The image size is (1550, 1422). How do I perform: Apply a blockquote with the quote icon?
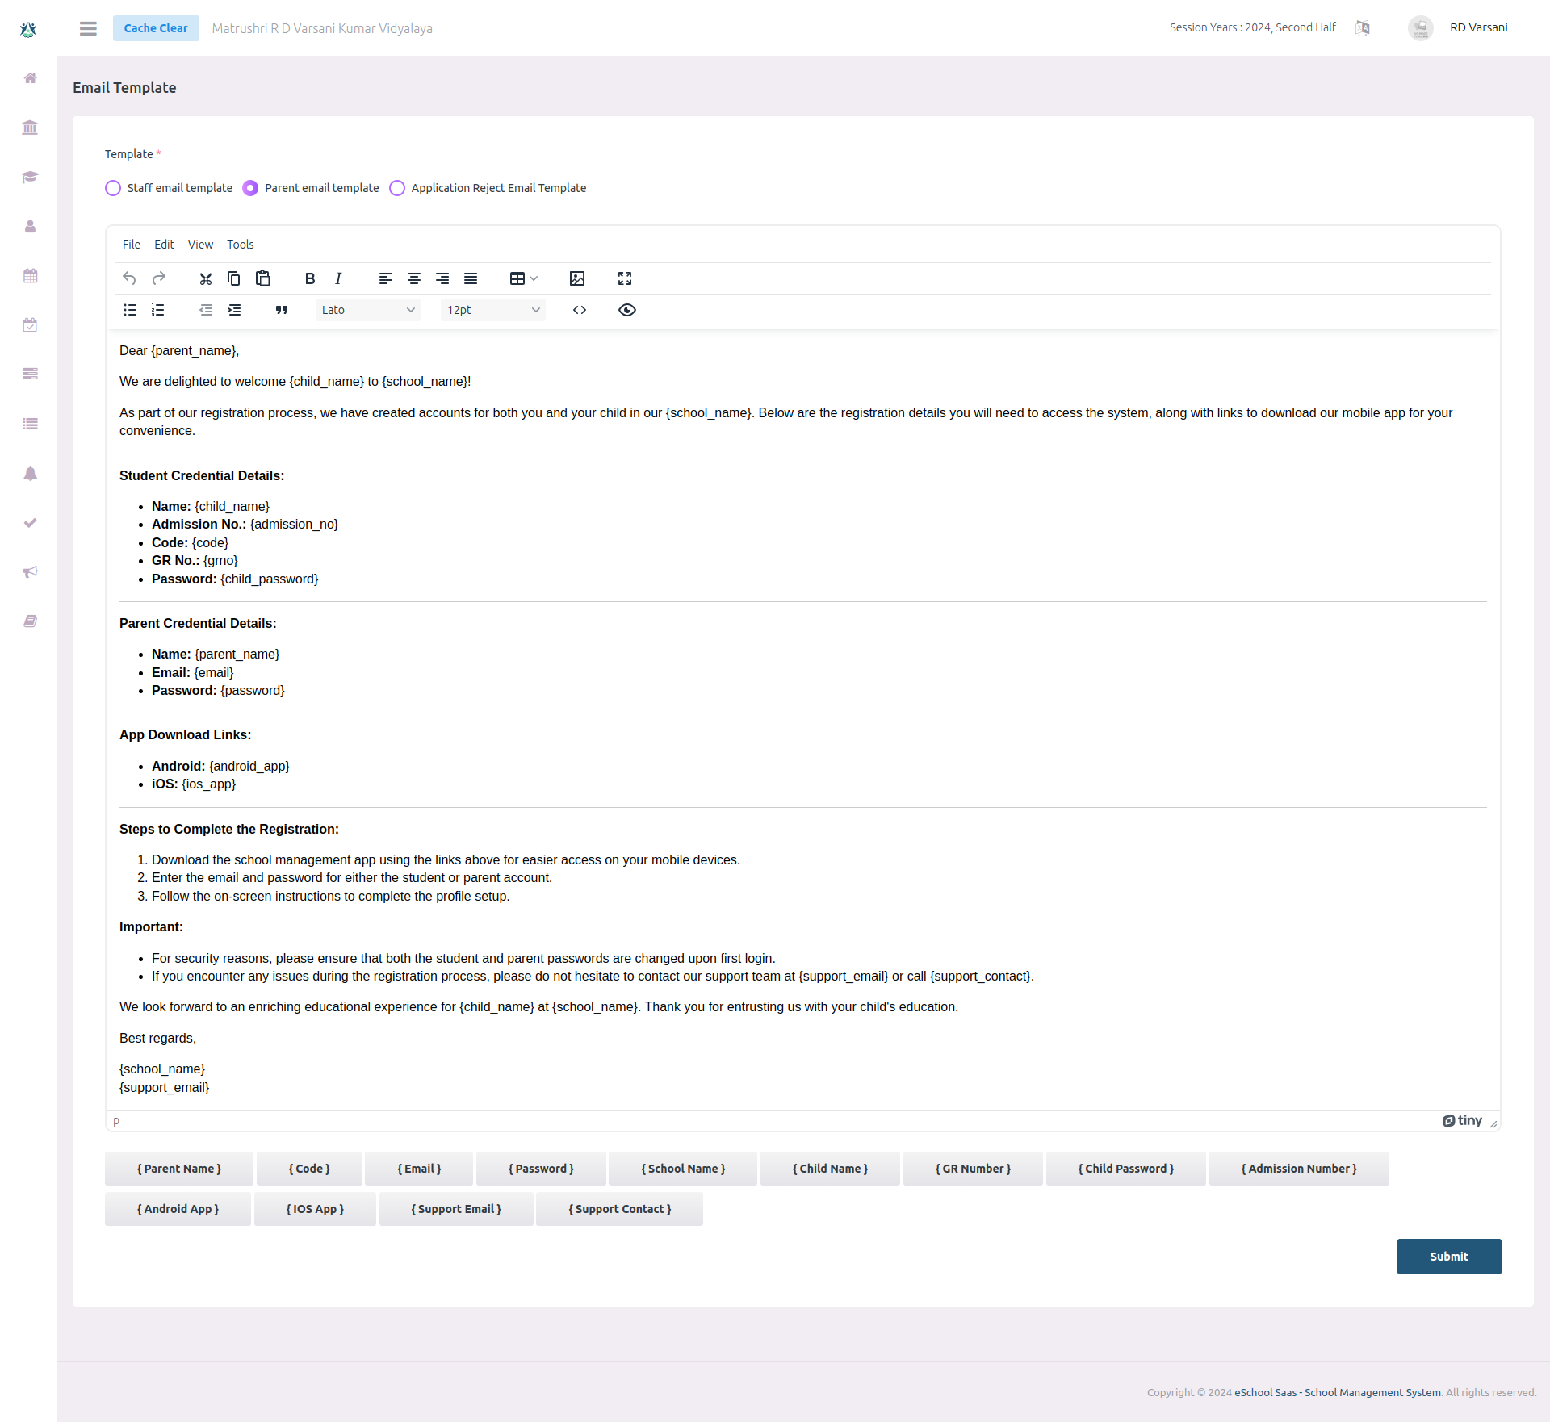pyautogui.click(x=281, y=310)
